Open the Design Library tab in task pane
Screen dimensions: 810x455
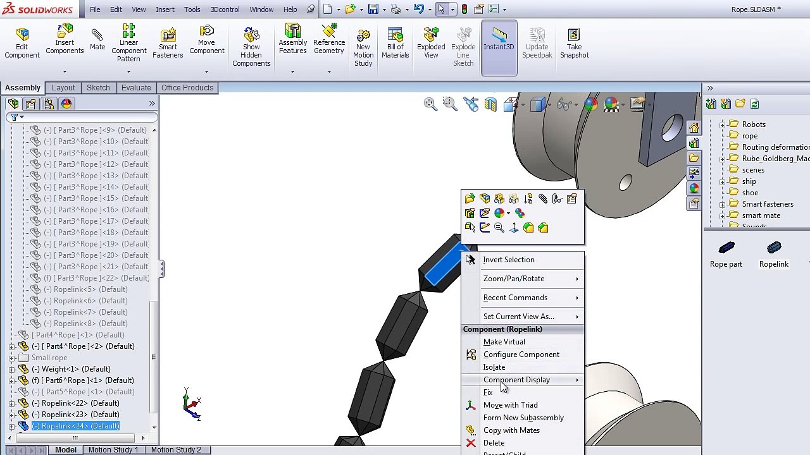click(694, 143)
